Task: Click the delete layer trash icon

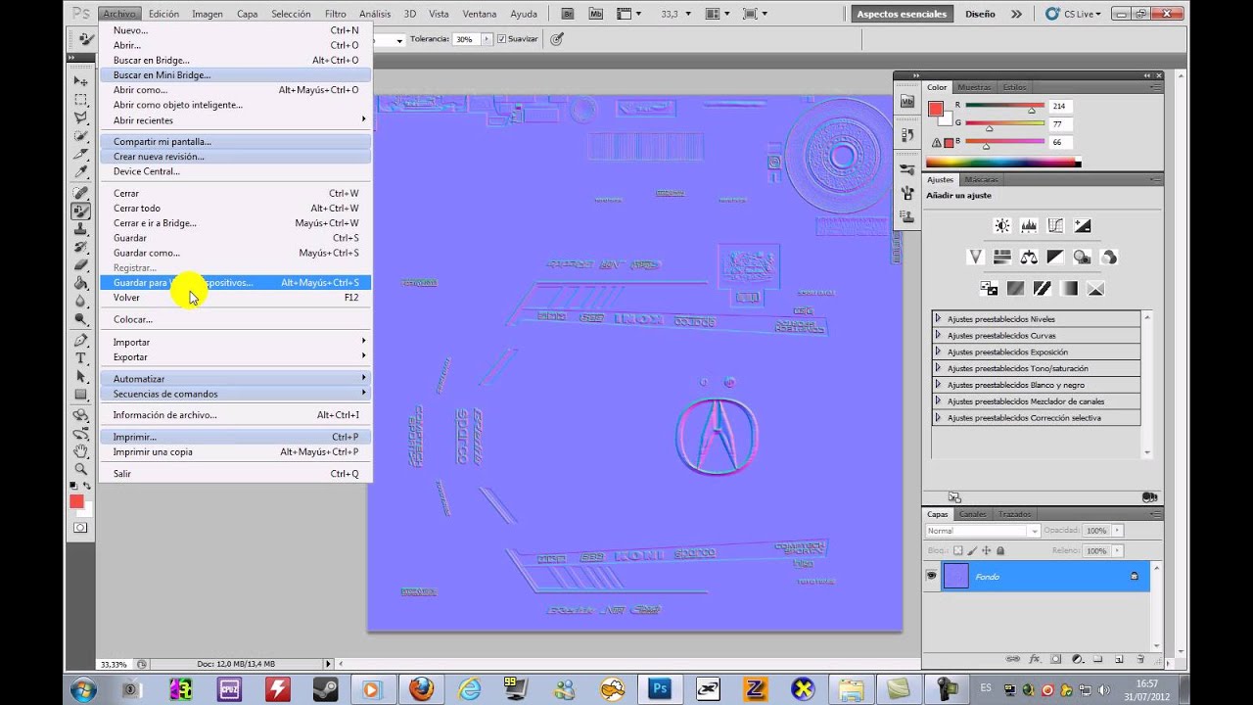Action: 1139,659
